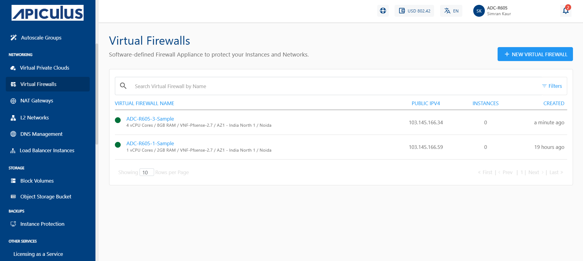
Task: Create a New Virtual Firewall
Action: coord(535,54)
